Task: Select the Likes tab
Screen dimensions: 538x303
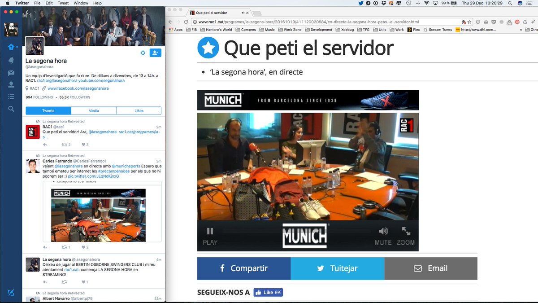Action: 139,110
